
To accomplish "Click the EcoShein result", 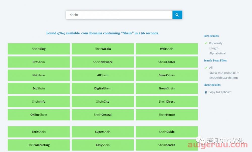I will coord(39,88).
